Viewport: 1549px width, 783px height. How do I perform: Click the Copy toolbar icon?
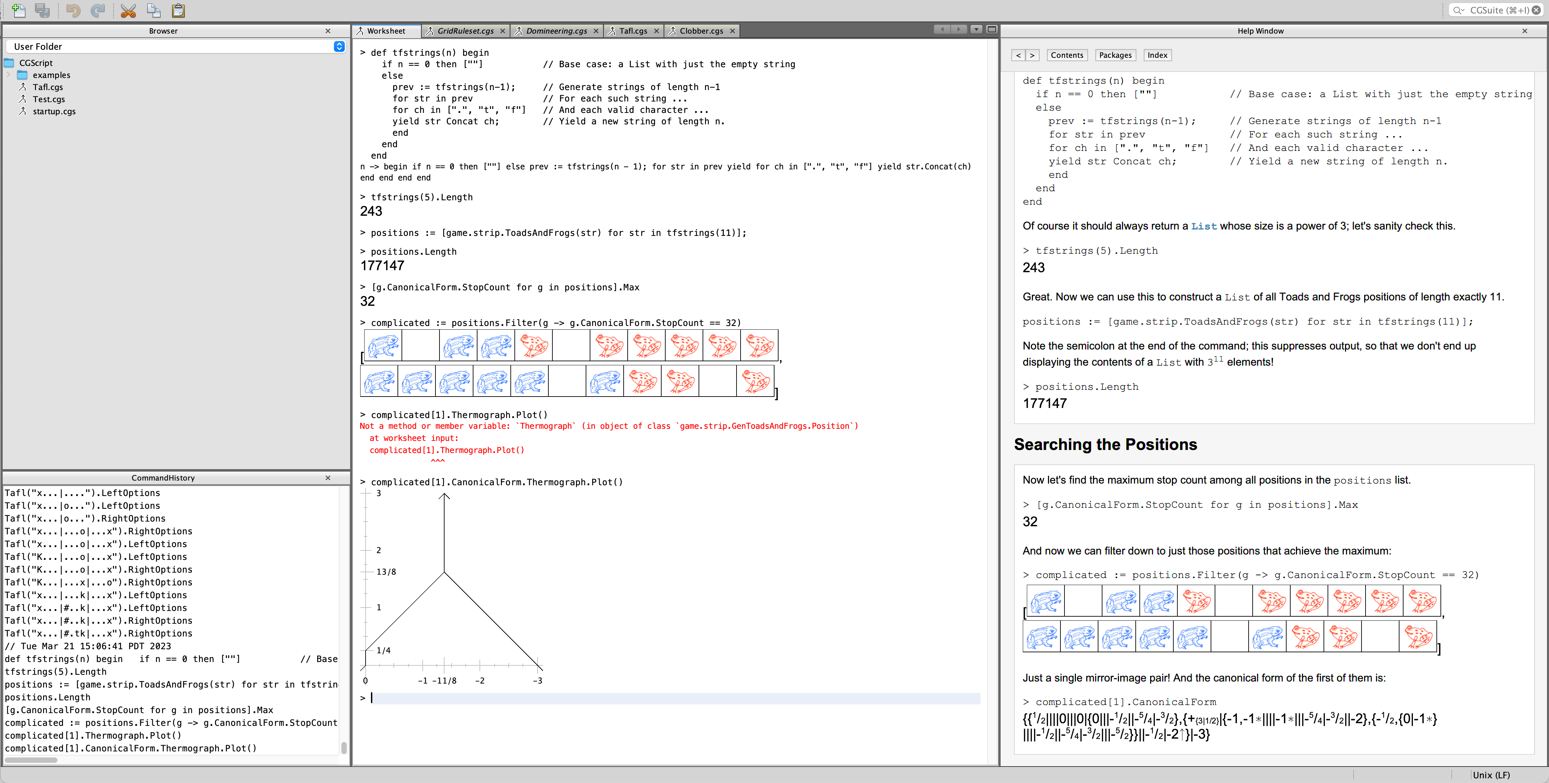[154, 10]
